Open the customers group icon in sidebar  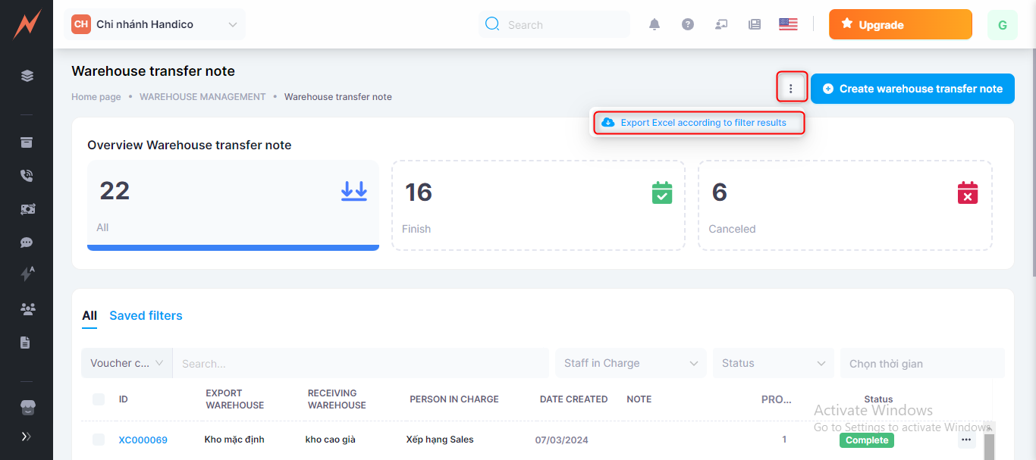[27, 308]
